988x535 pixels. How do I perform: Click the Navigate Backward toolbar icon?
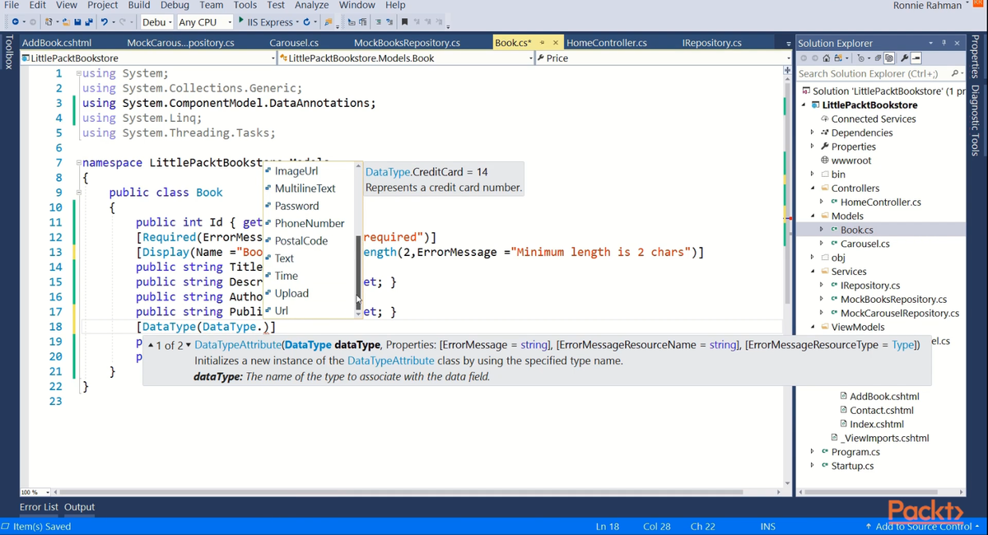[15, 21]
